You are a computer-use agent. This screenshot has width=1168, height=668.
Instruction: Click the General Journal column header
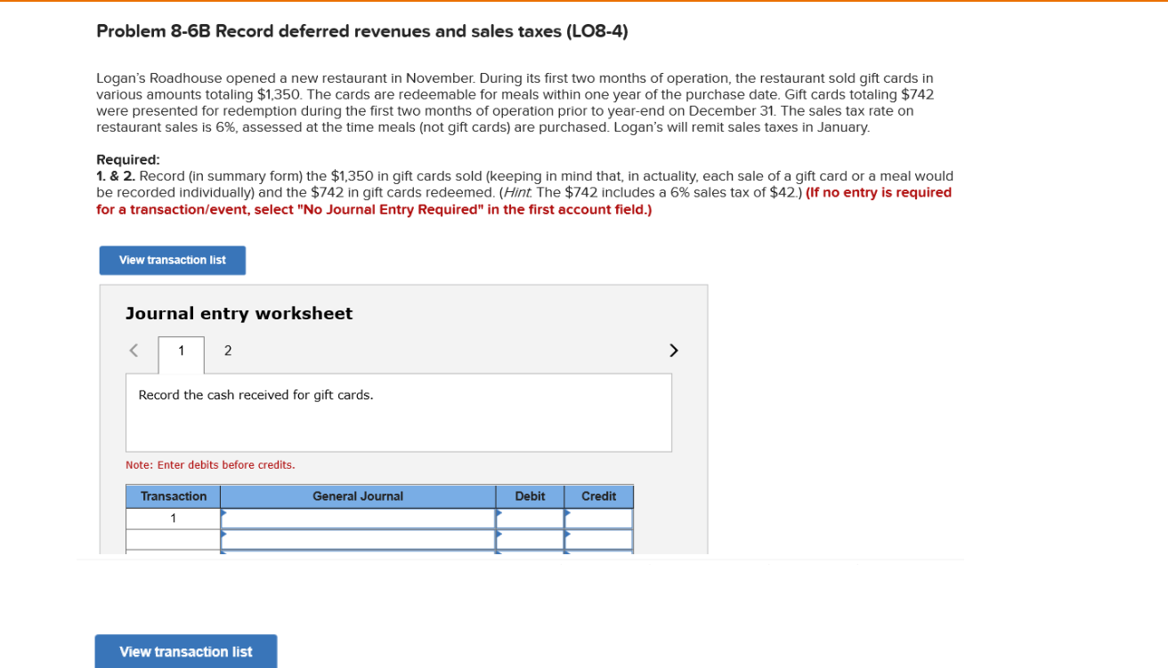click(358, 496)
